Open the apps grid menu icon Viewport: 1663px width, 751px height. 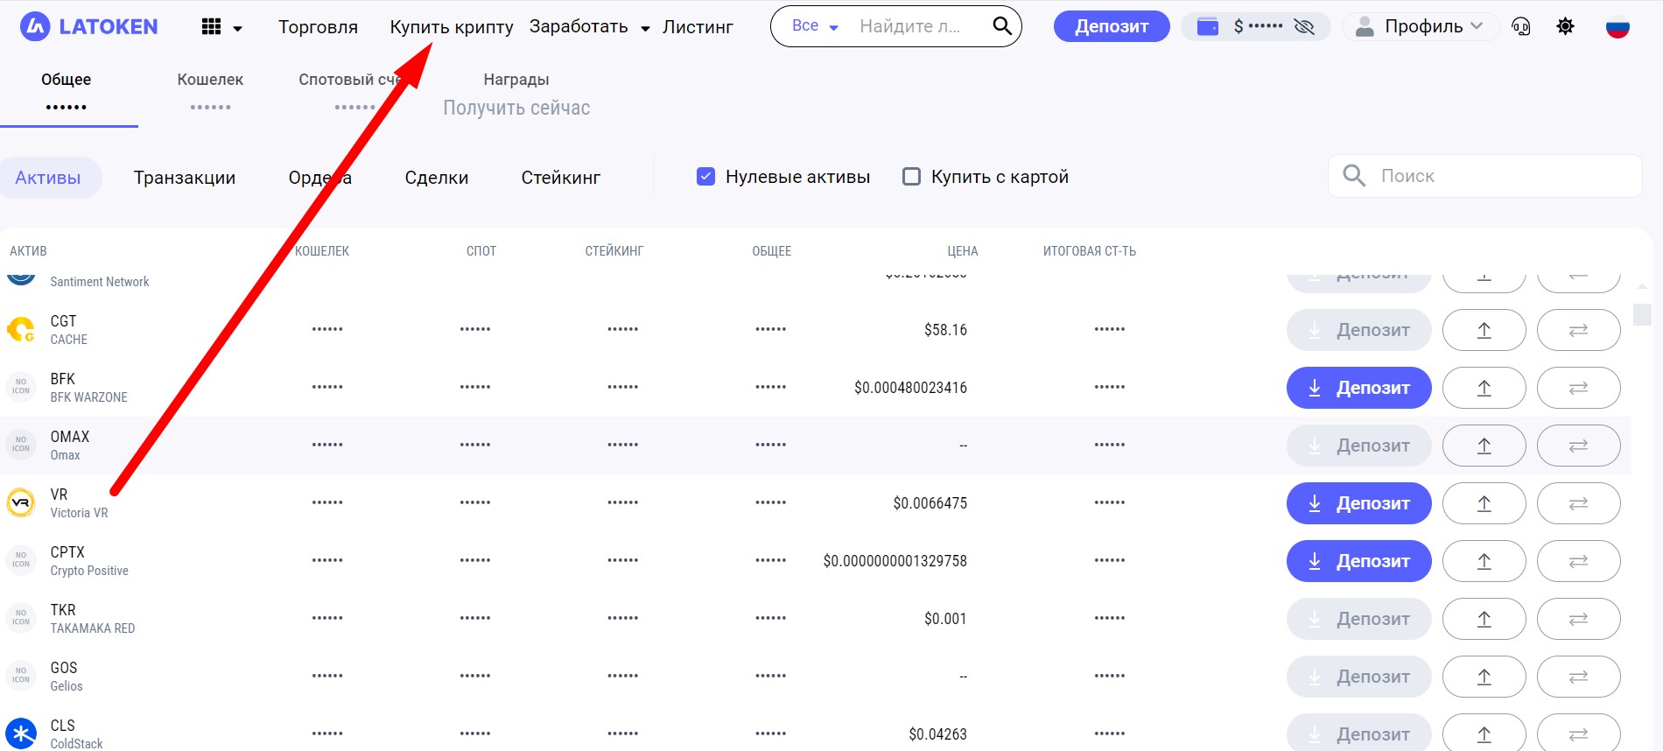211,27
